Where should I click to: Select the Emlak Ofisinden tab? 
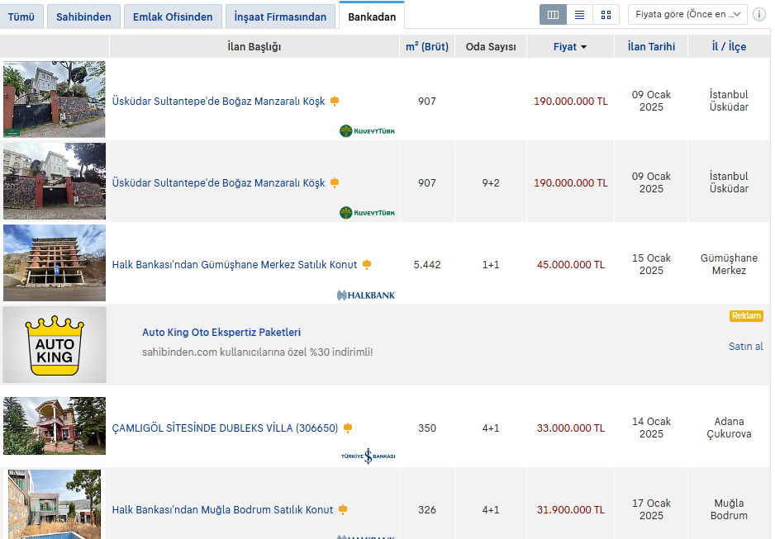click(173, 17)
